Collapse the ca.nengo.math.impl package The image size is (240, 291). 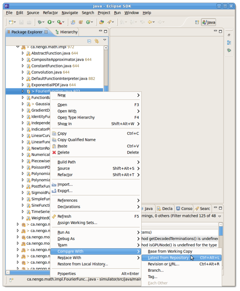(18, 47)
